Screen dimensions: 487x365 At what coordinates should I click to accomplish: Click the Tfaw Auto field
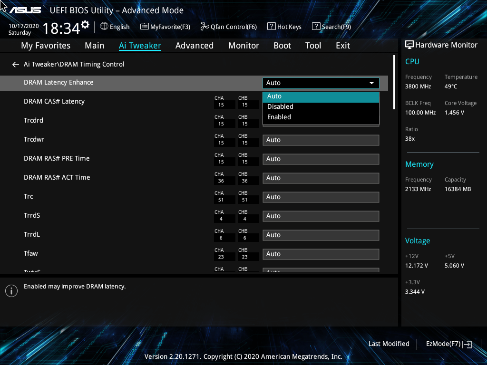[x=321, y=254]
